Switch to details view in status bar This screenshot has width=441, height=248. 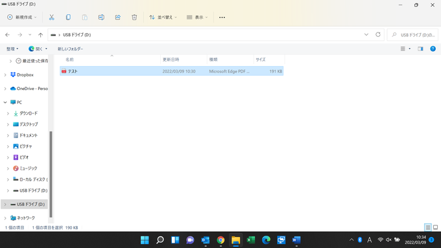pos(428,227)
